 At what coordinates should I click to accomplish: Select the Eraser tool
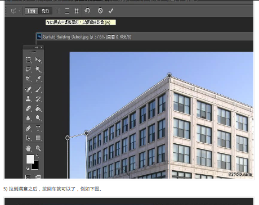pyautogui.click(x=28, y=108)
